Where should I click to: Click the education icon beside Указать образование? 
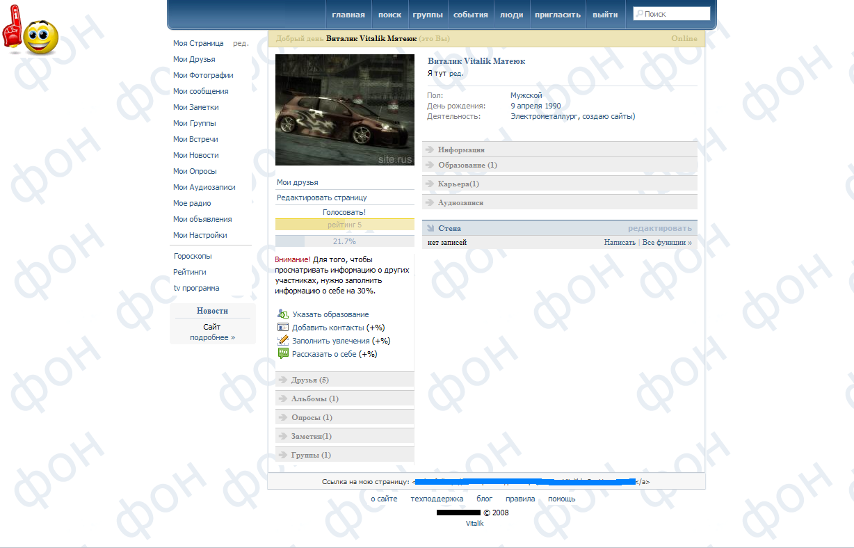pos(283,314)
